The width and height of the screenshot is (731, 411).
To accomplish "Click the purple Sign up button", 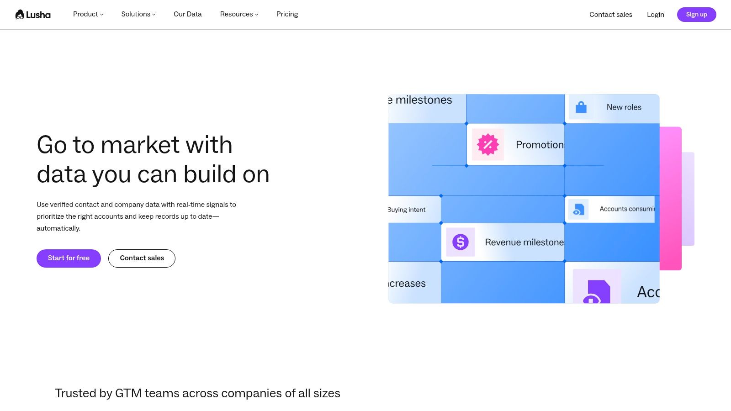I will point(697,15).
